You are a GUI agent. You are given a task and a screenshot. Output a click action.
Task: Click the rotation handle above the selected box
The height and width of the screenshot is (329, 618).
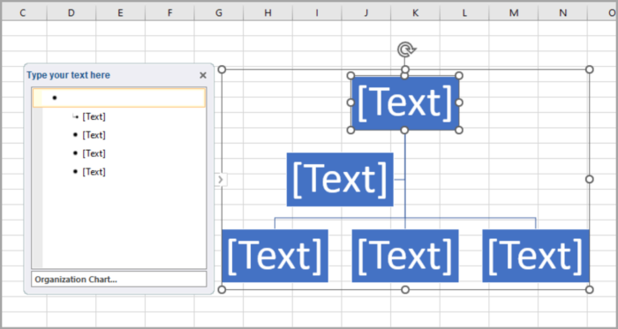pos(405,50)
